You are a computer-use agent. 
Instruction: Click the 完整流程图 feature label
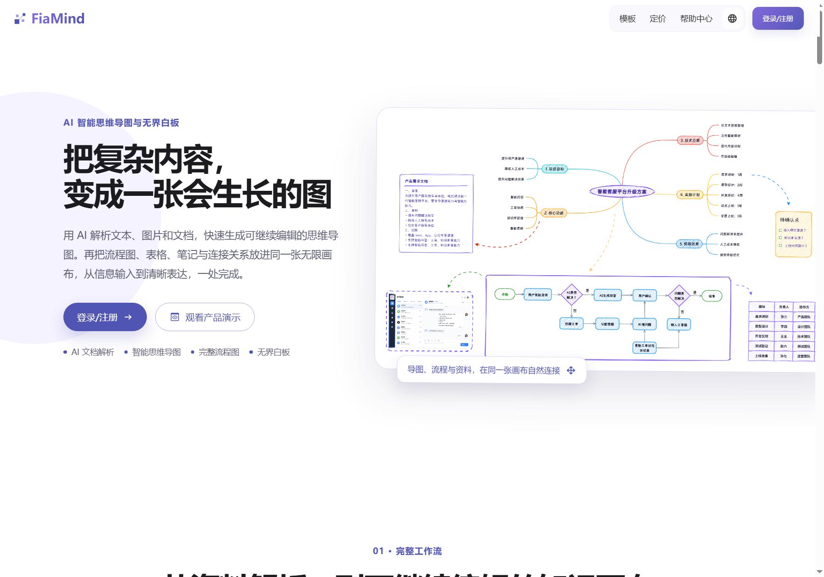pos(219,352)
